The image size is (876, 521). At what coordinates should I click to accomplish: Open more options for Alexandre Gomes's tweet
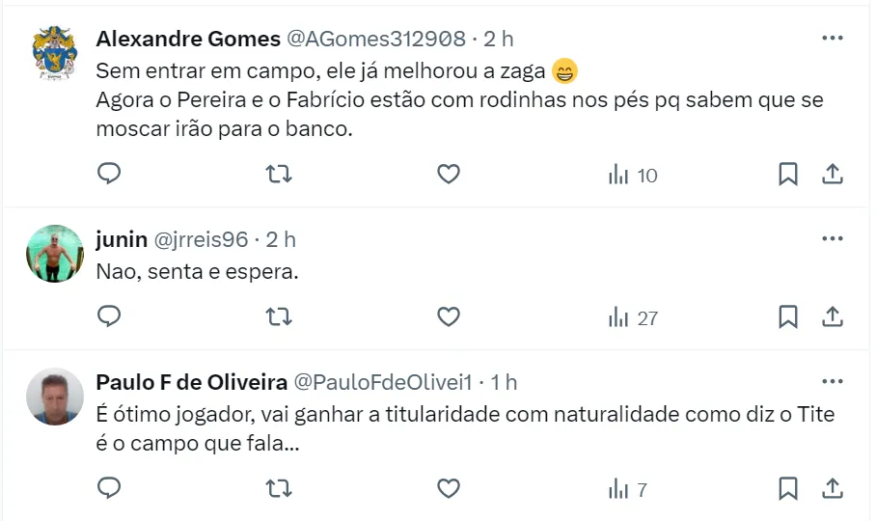832,39
